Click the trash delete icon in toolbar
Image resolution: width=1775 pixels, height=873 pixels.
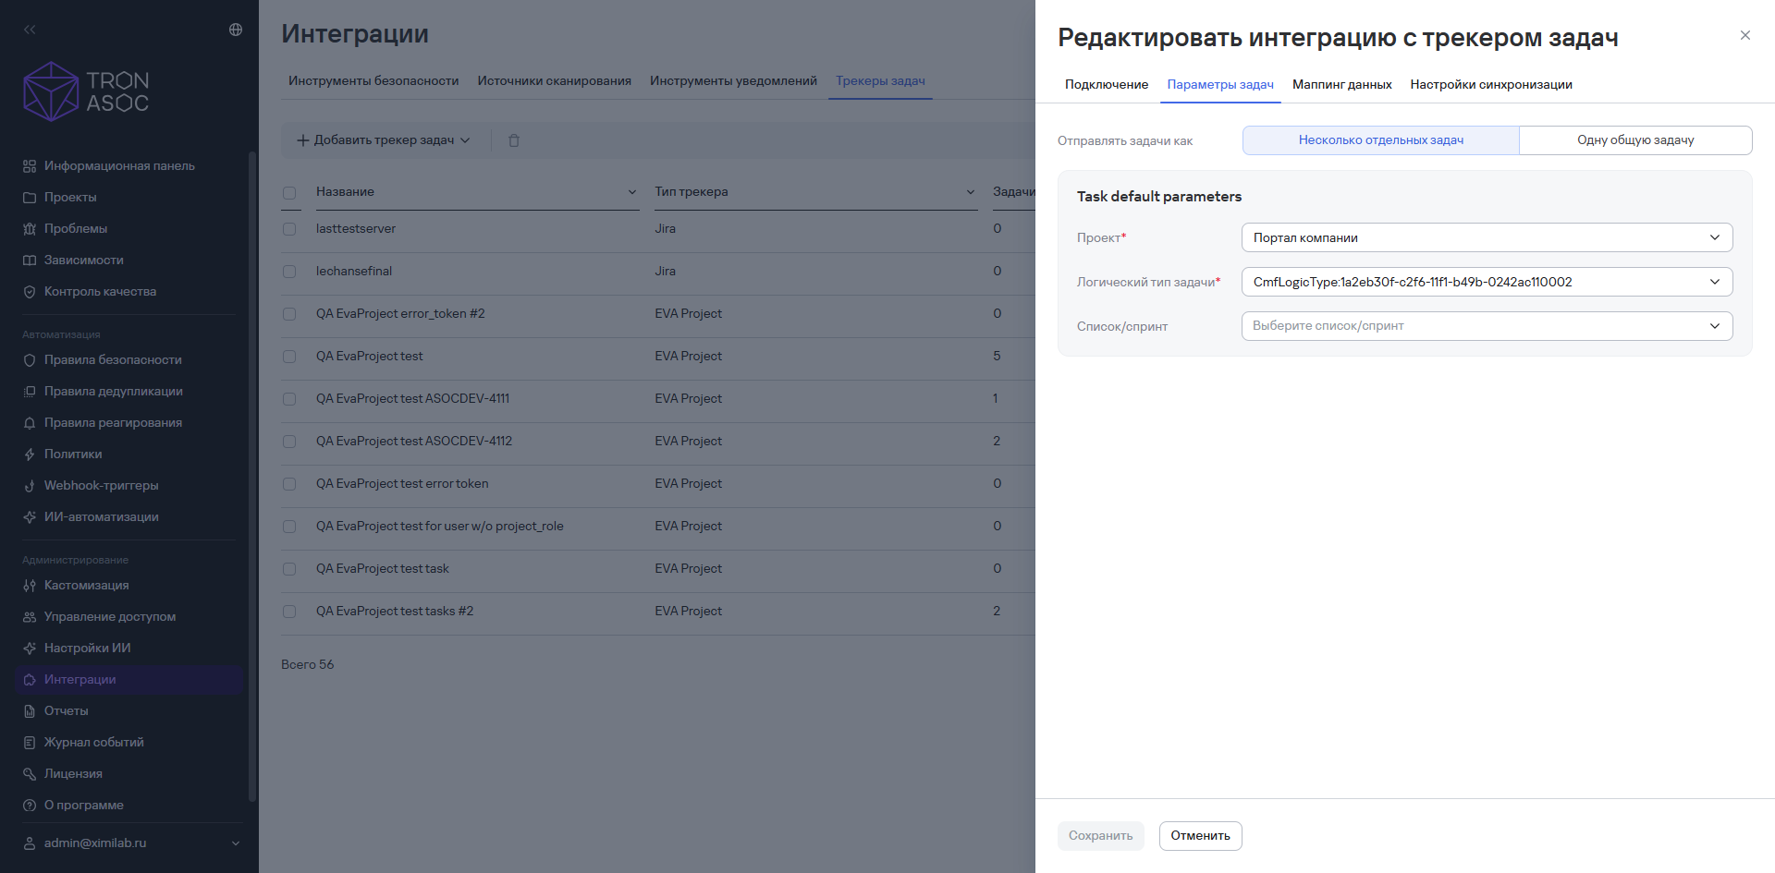pyautogui.click(x=514, y=140)
